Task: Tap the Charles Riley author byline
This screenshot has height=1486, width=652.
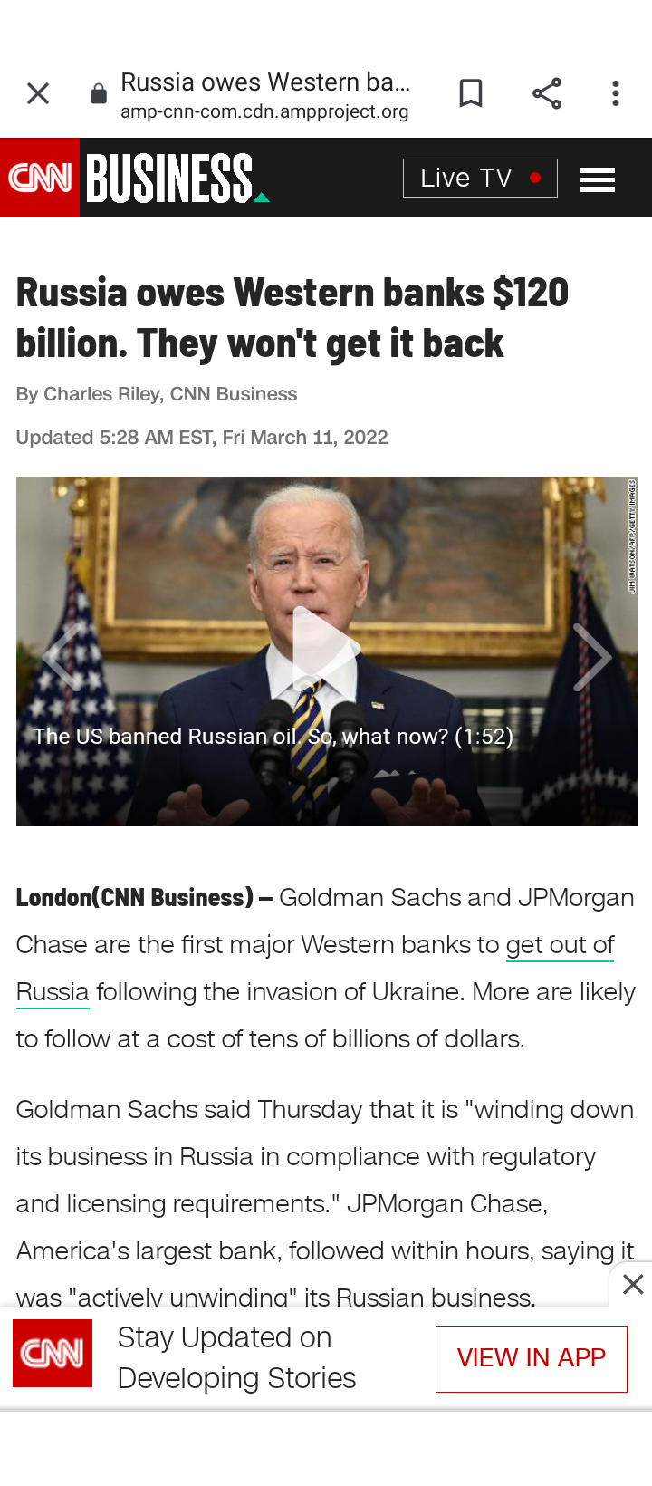Action: pos(157,394)
